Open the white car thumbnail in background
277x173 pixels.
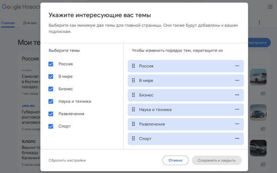258,77
